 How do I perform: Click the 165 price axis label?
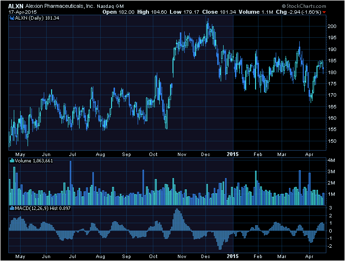pos(332,107)
